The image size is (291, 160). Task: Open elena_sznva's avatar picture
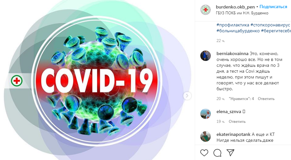206,114
